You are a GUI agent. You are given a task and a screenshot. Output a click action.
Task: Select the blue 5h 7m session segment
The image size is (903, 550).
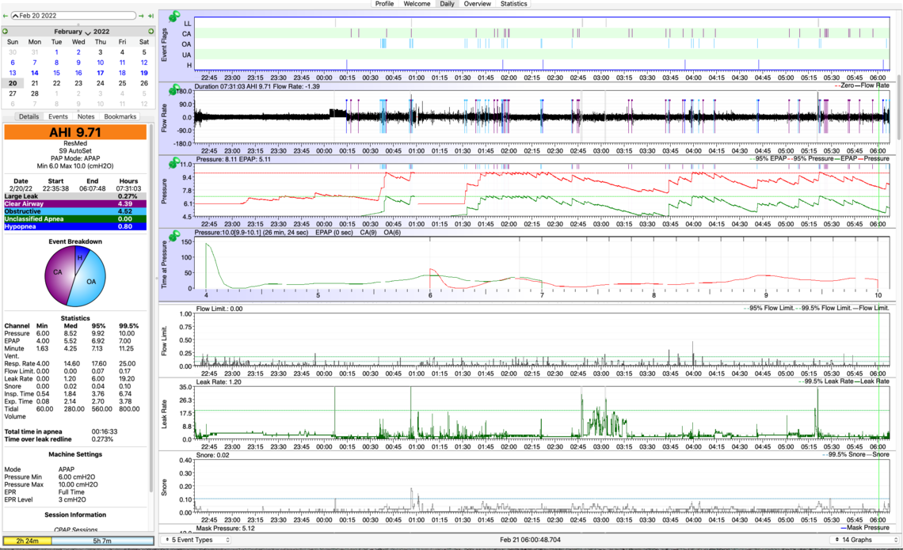102,541
